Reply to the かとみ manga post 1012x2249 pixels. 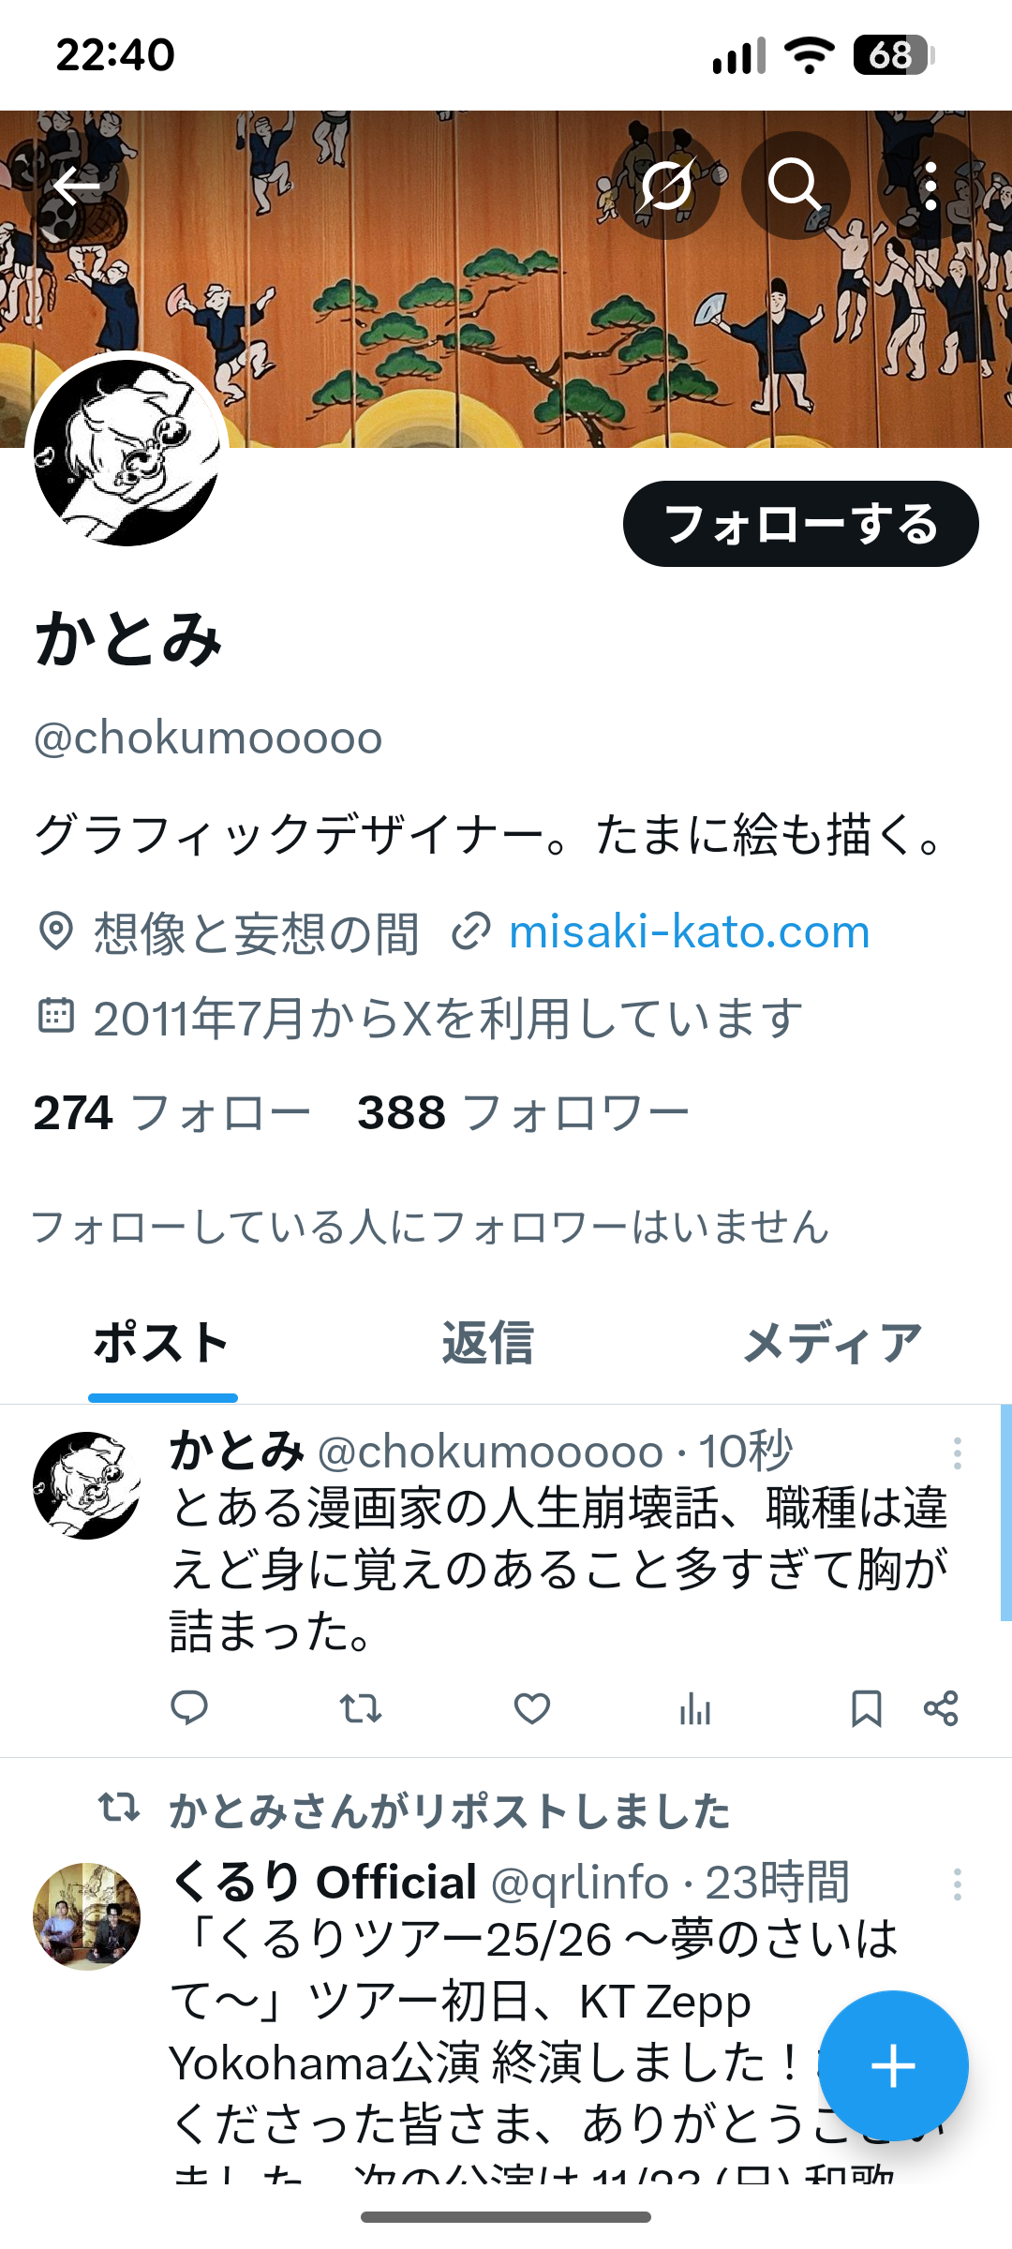point(189,1708)
